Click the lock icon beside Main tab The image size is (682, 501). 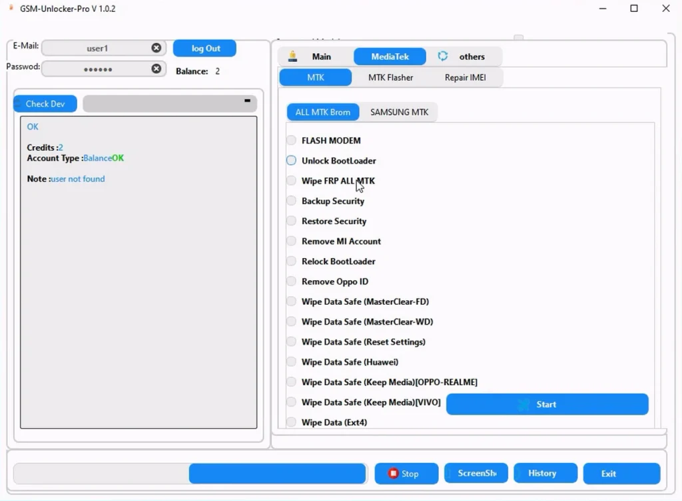[292, 57]
